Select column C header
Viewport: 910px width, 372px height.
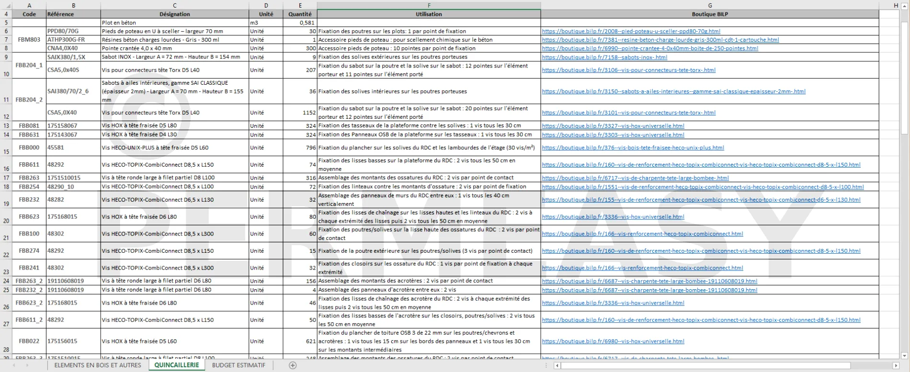click(174, 6)
